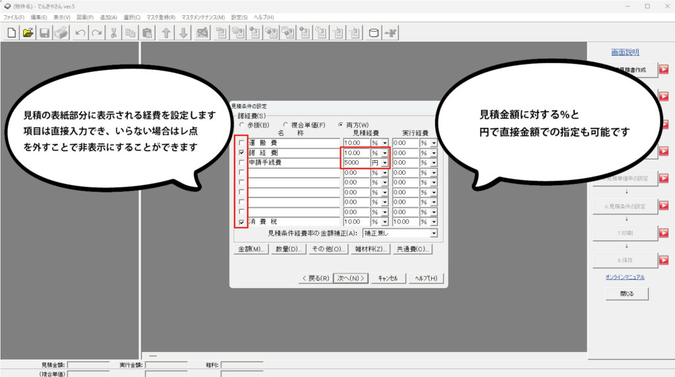Click 消費税 実行経費 10.00 field
This screenshot has width=675, height=377.
[405, 222]
